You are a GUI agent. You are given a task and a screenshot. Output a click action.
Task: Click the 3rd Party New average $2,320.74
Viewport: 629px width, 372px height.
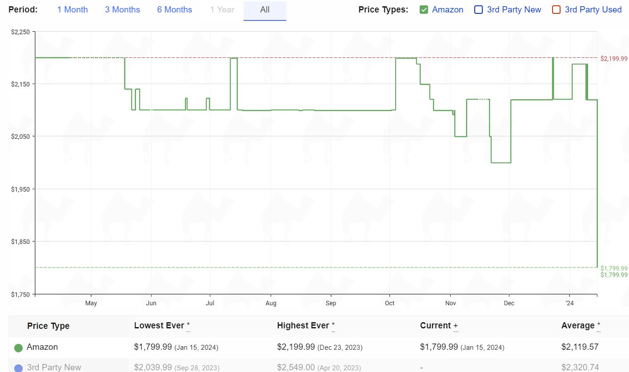point(580,368)
